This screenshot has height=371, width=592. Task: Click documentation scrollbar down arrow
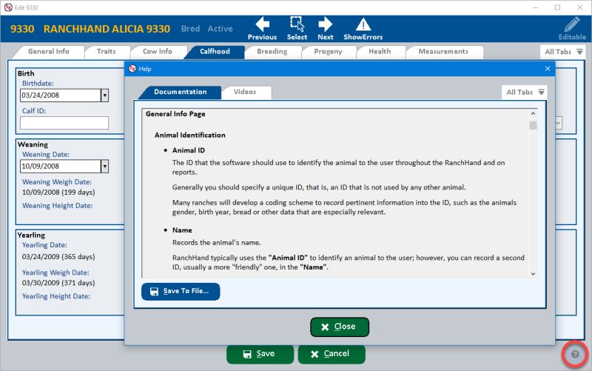click(533, 274)
